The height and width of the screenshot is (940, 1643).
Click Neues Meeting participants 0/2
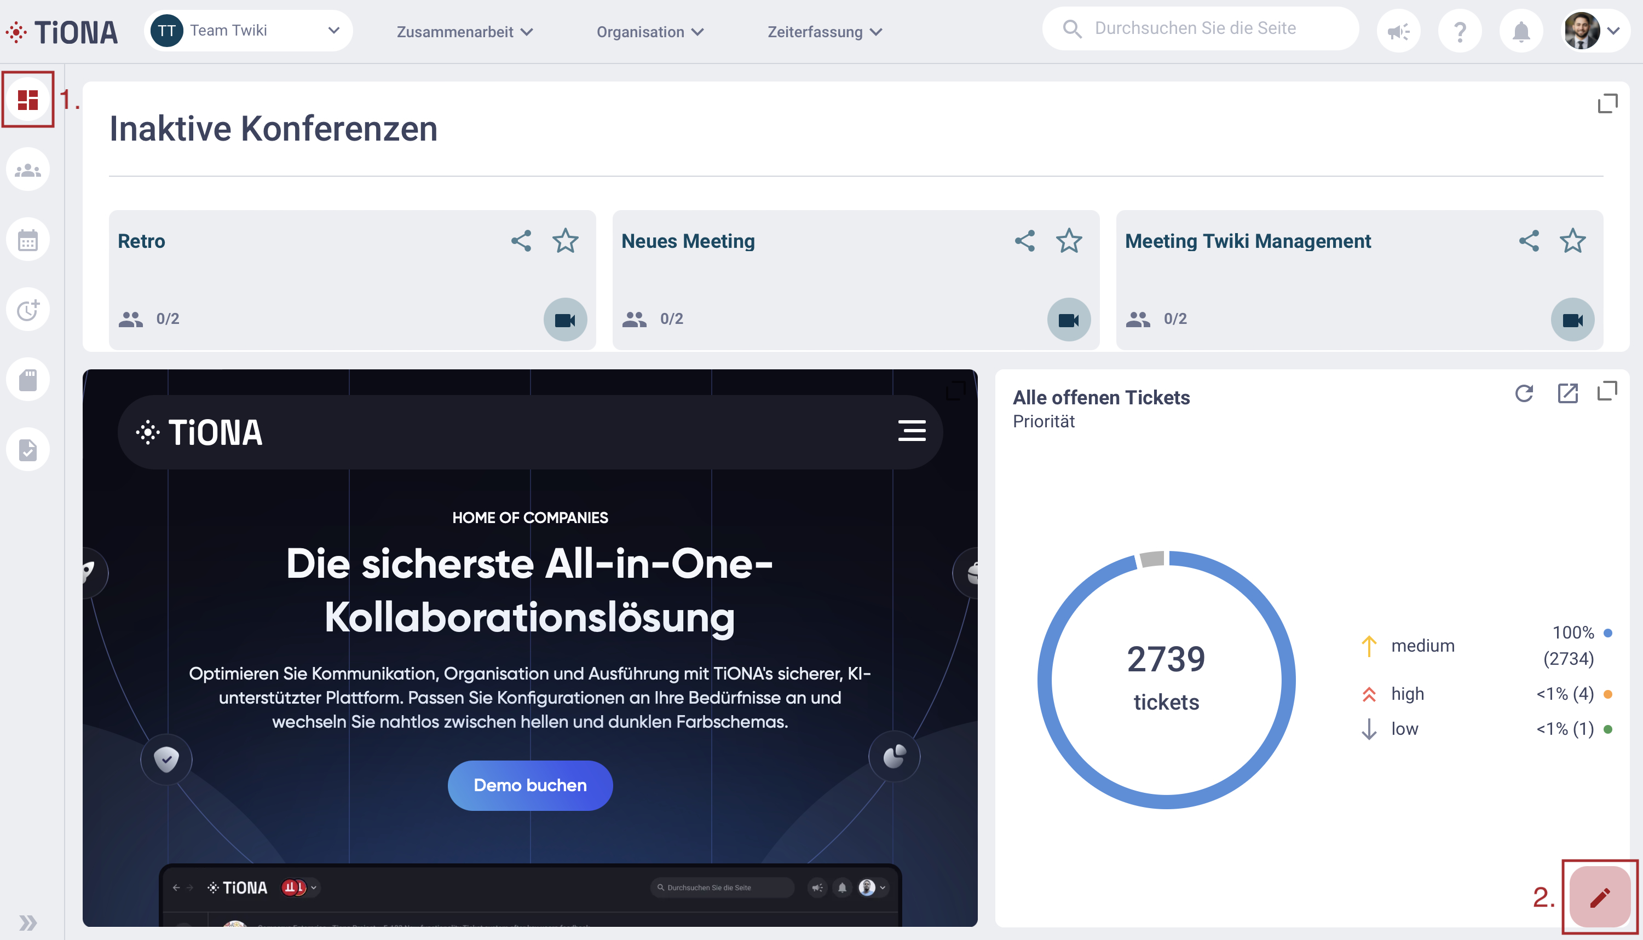click(x=653, y=319)
